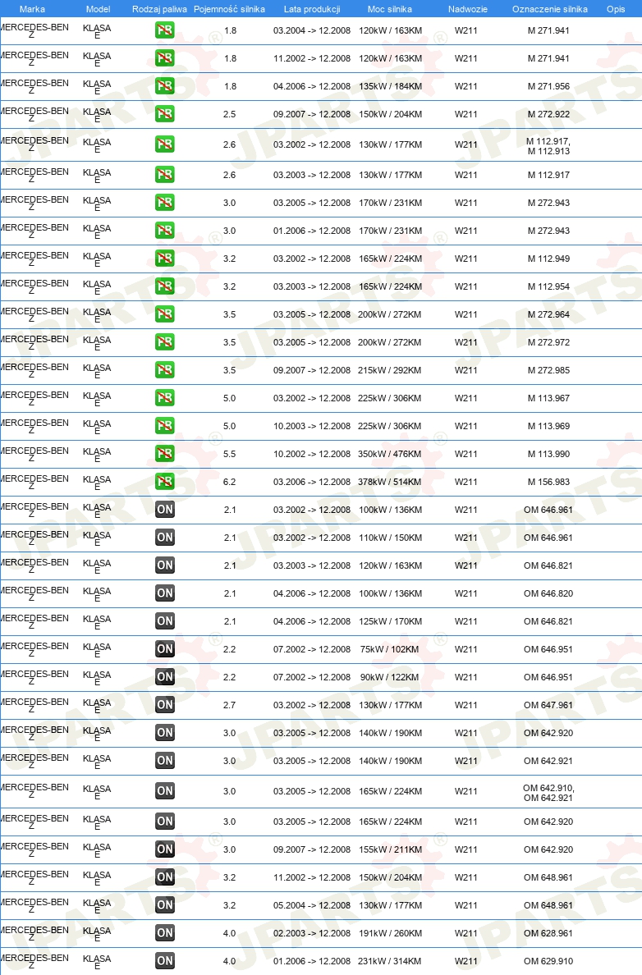Click the petrol icon in the M 113.969 row
Image resolution: width=642 pixels, height=975 pixels.
point(165,426)
